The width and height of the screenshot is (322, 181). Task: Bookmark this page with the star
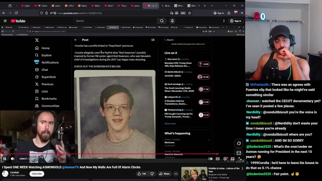(x=190, y=13)
